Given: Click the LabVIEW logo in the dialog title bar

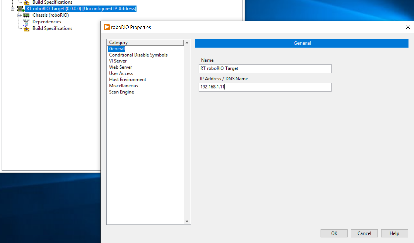Looking at the screenshot, I should click(x=106, y=27).
